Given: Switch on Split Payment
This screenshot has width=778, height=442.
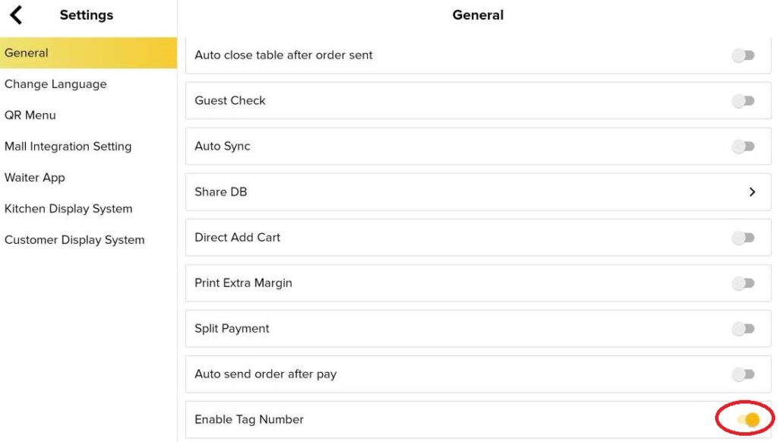Looking at the screenshot, I should tap(742, 328).
